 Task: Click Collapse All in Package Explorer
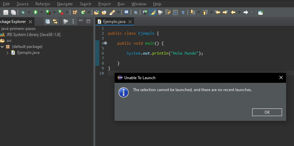(48, 22)
